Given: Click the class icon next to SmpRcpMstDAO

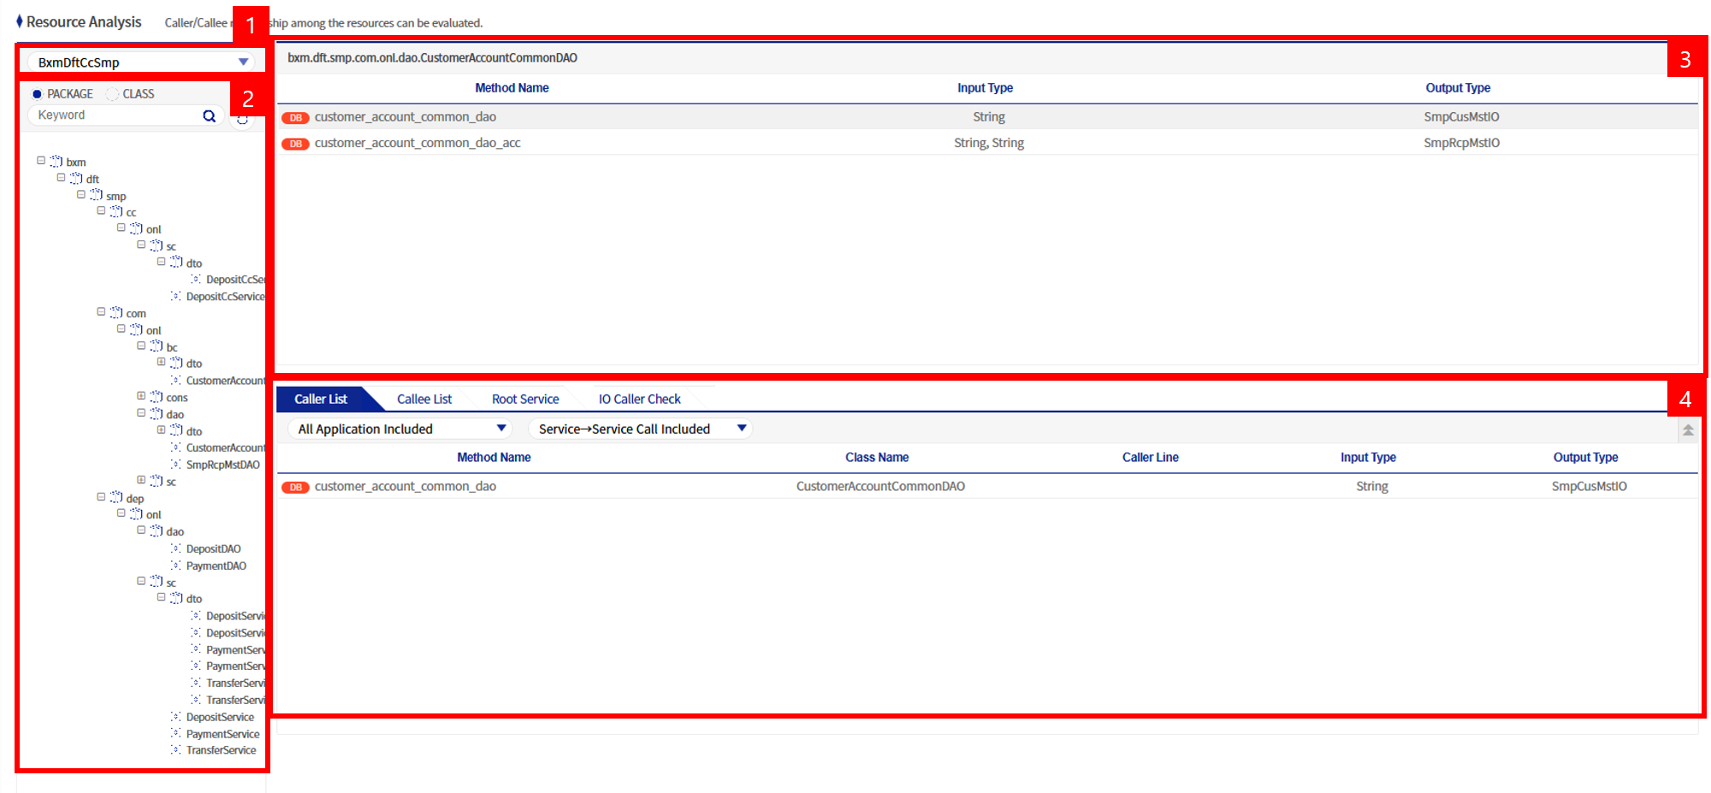Looking at the screenshot, I should [175, 465].
